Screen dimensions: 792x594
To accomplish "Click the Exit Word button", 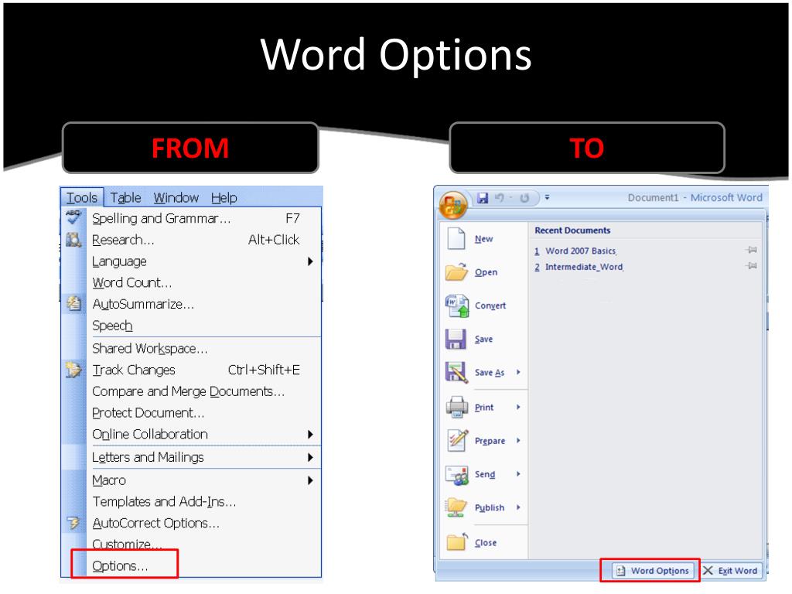I will (730, 570).
